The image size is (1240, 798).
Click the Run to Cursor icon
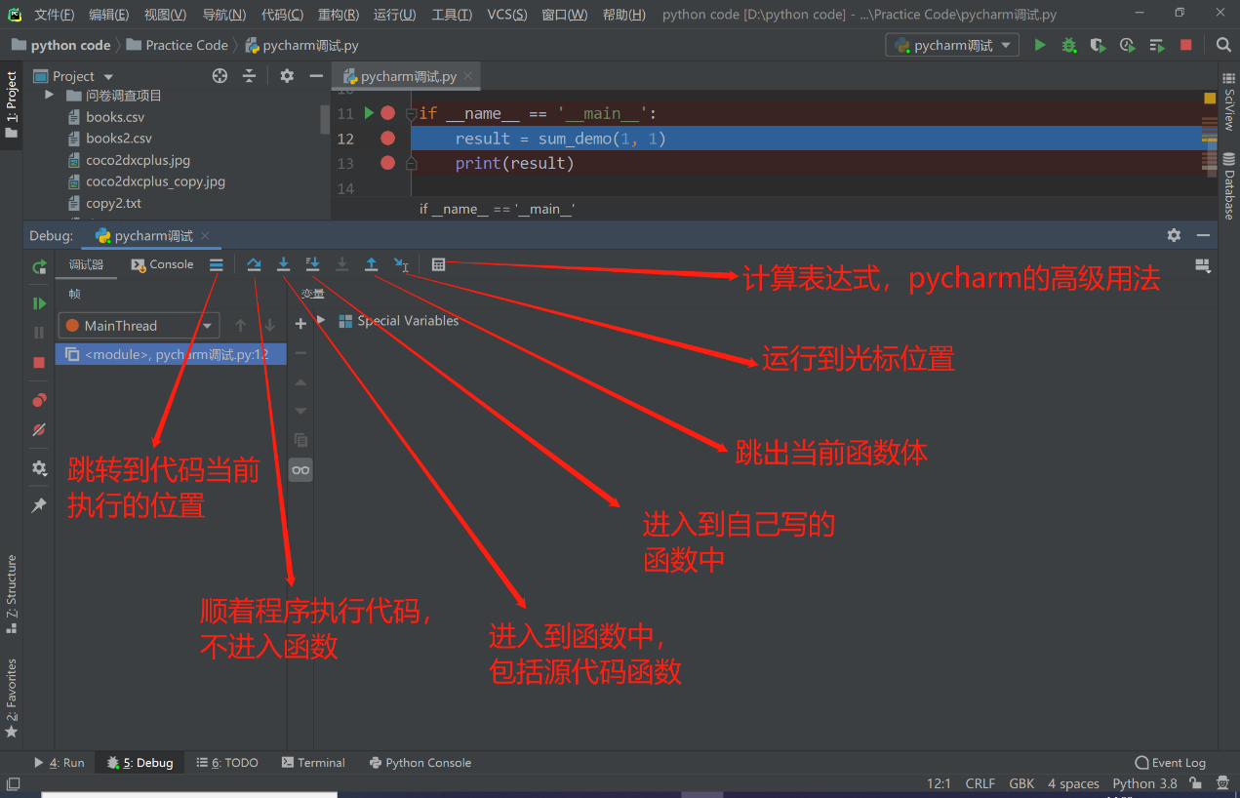pos(401,264)
